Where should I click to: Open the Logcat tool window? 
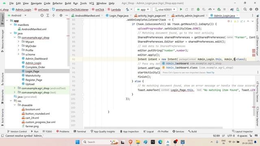[149, 131]
